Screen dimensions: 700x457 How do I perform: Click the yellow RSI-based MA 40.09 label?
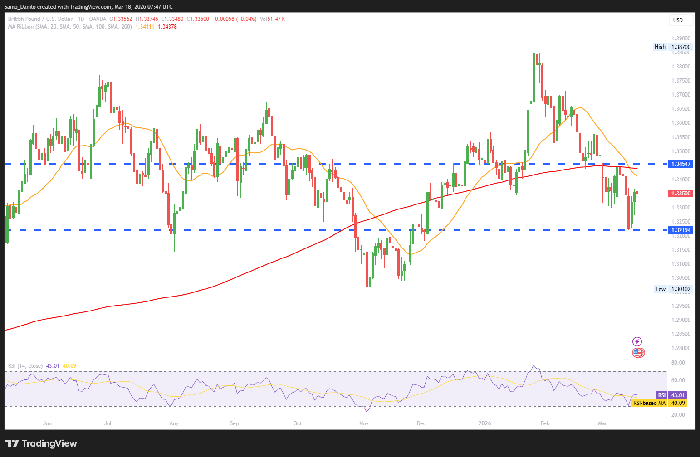pyautogui.click(x=659, y=403)
